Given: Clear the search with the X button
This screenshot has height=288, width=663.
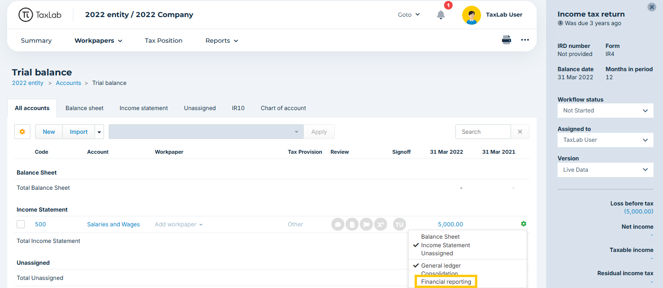Looking at the screenshot, I should [520, 132].
